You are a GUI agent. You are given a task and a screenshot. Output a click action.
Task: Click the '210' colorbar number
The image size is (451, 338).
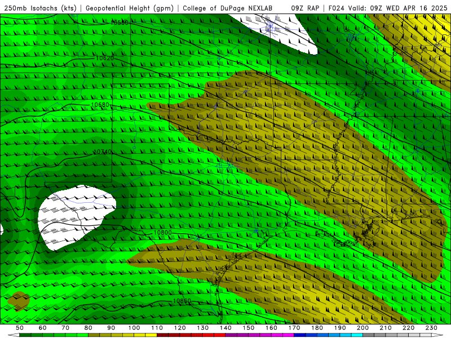386,328
